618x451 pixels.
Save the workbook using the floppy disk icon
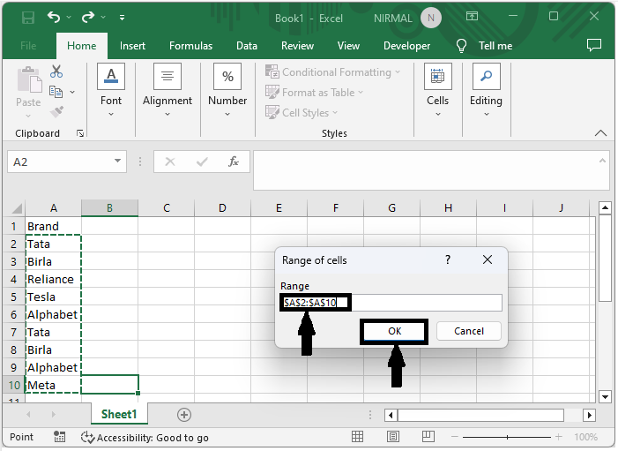pyautogui.click(x=28, y=18)
